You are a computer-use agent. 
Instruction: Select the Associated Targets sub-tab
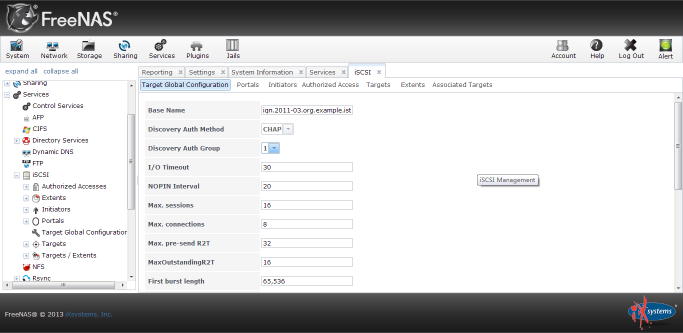[462, 85]
